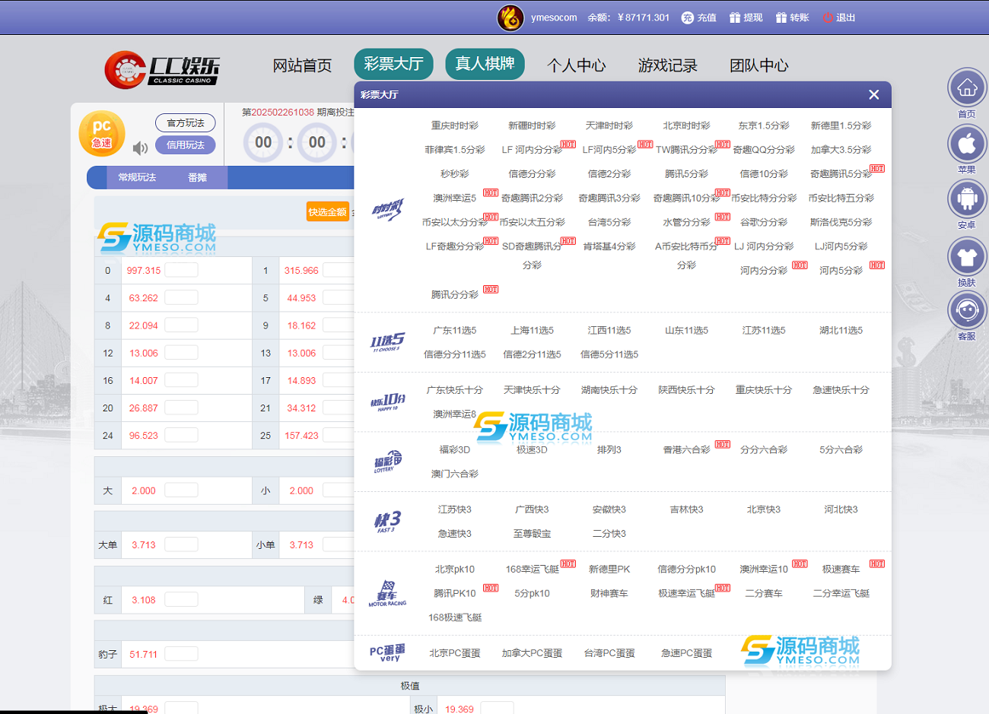989x714 pixels.
Task: Open 个人中心 in main navigation
Action: click(x=576, y=65)
